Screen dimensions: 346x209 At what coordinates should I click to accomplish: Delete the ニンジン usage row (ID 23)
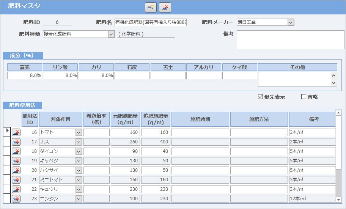pyautogui.click(x=16, y=199)
